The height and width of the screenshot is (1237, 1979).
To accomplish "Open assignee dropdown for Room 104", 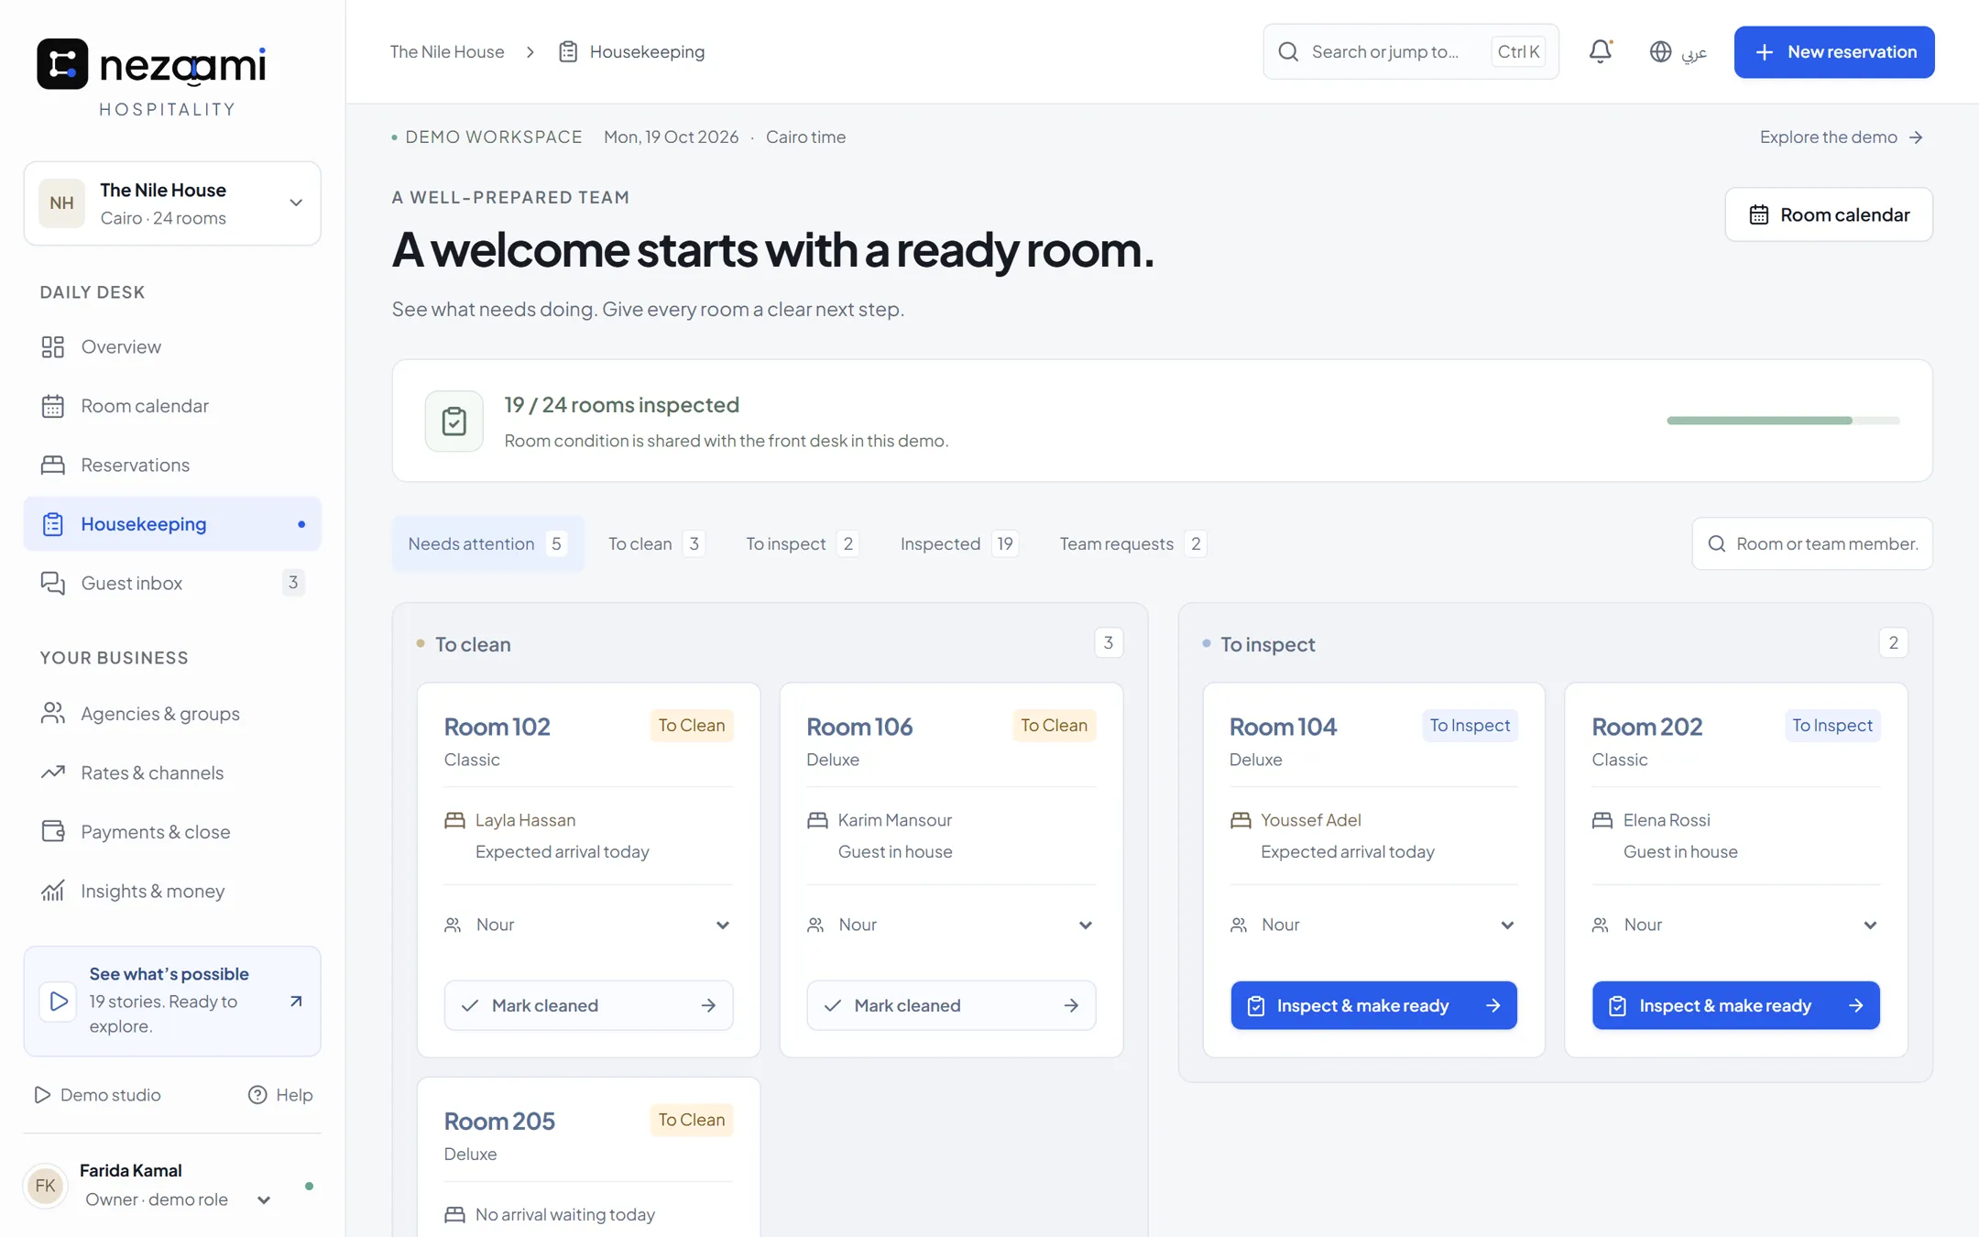I will [x=1372, y=925].
